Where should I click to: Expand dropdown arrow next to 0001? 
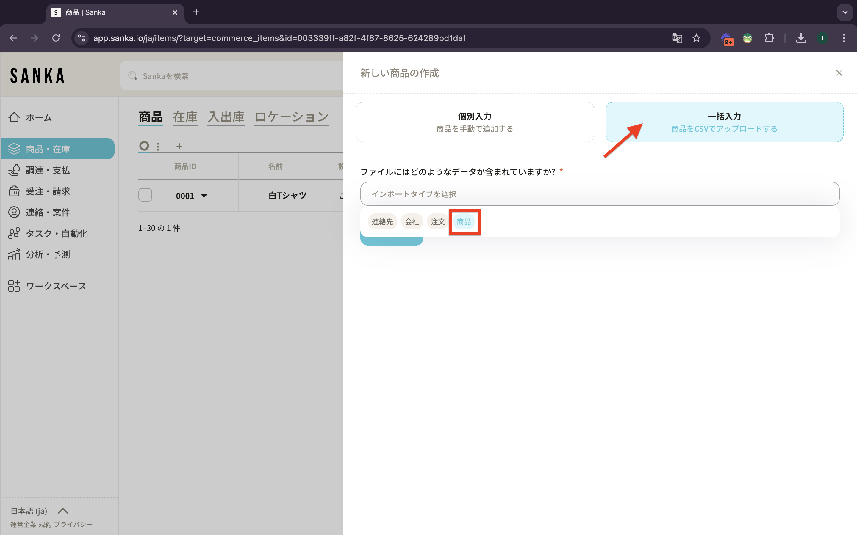click(204, 195)
